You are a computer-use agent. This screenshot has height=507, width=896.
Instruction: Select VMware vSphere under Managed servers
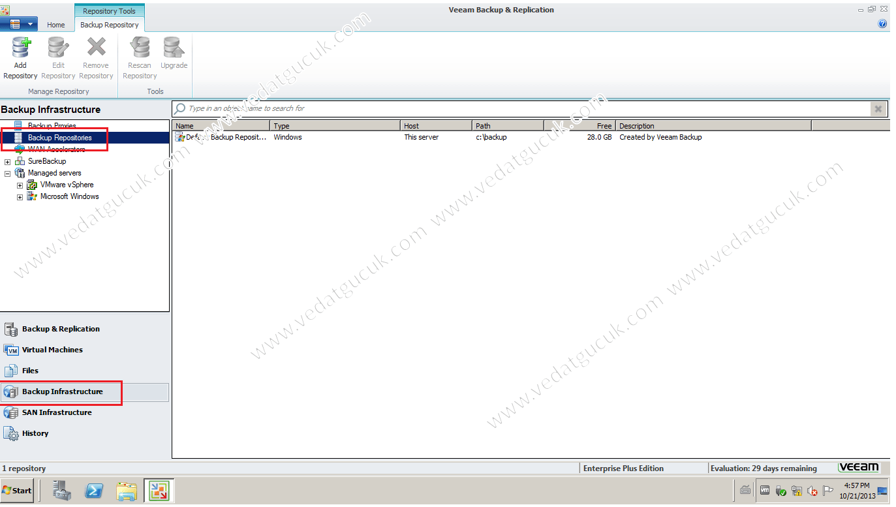67,185
